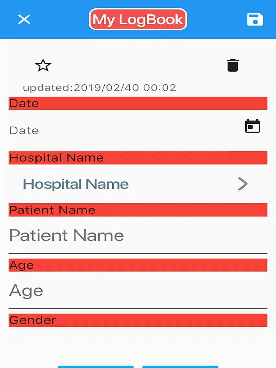Save the log entry with floppy icon
This screenshot has height=368, width=276.
[x=255, y=19]
